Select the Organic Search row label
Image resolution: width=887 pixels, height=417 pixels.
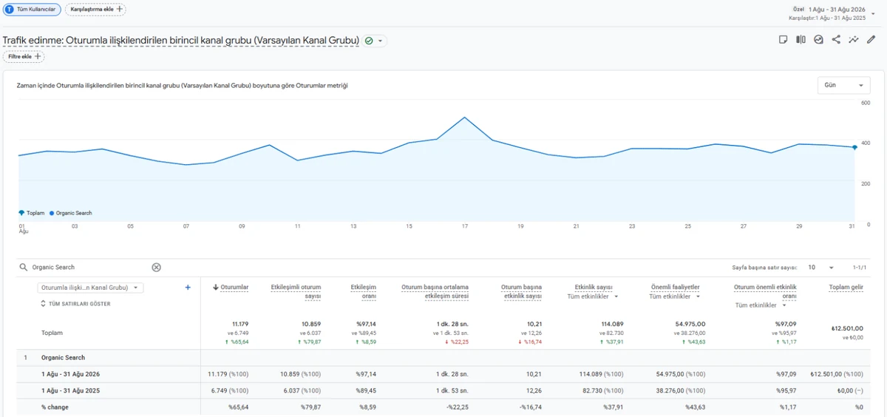(63, 358)
